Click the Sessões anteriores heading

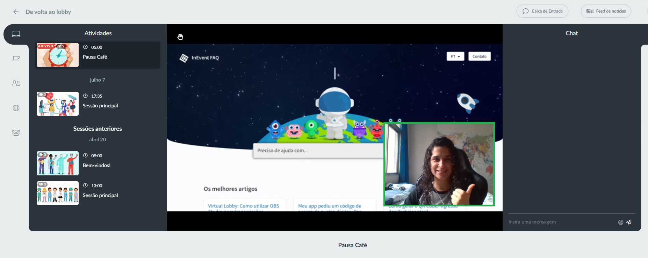tap(98, 129)
